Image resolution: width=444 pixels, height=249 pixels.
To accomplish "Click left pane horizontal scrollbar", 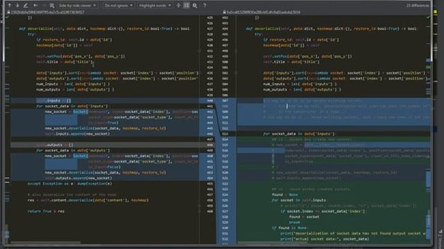I will pos(45,242).
